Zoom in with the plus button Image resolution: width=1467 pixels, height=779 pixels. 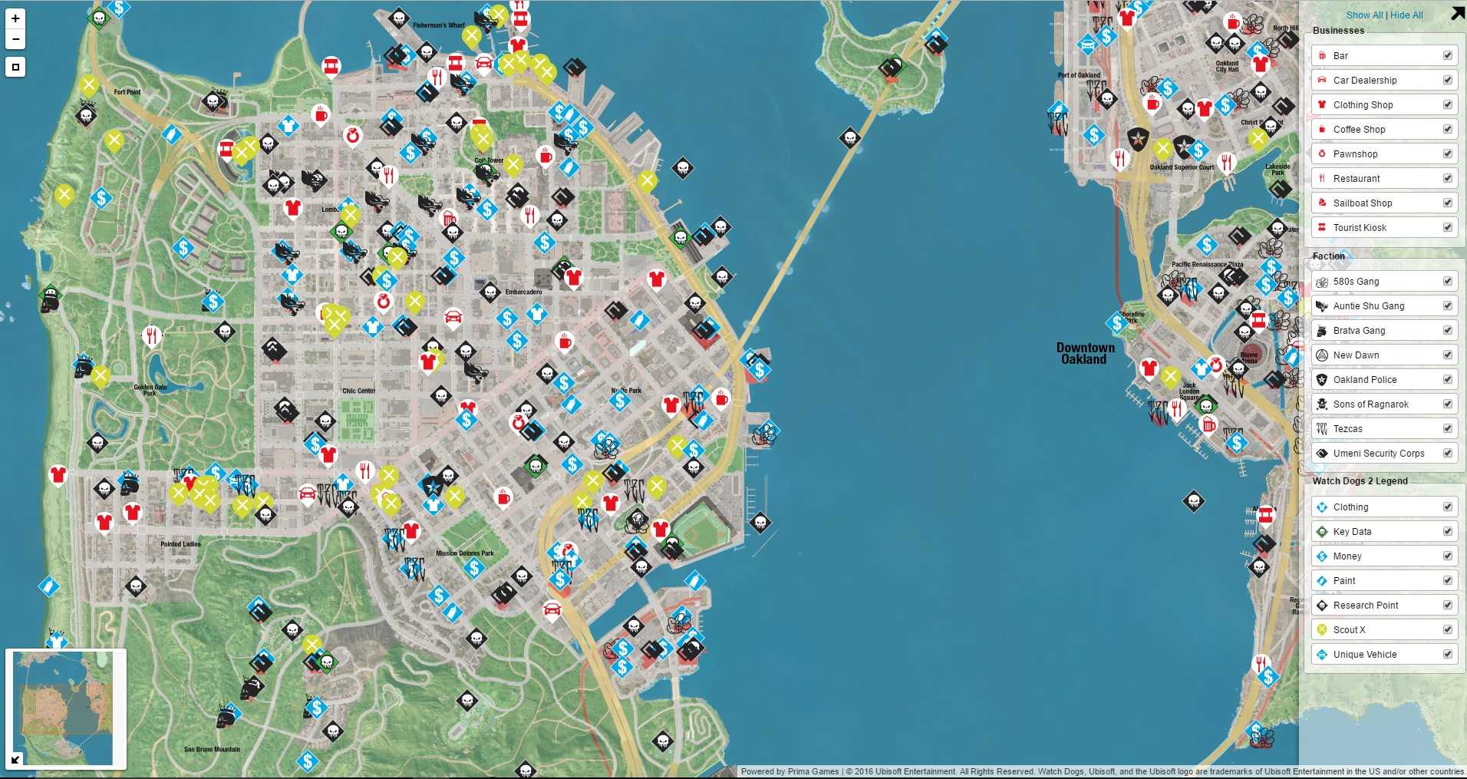pyautogui.click(x=15, y=18)
